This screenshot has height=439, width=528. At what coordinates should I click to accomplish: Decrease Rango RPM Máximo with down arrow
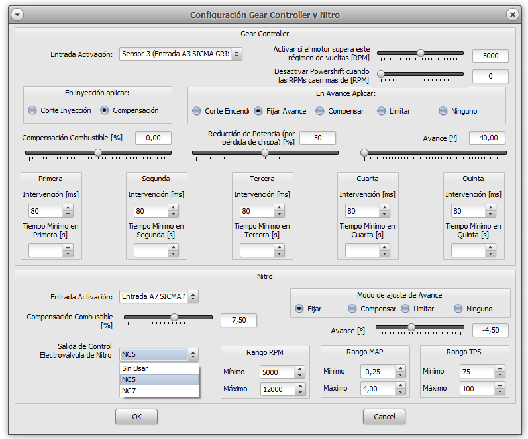coord(299,393)
